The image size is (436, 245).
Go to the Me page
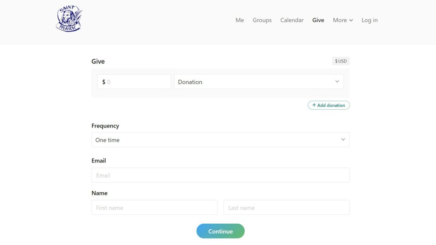(x=240, y=20)
